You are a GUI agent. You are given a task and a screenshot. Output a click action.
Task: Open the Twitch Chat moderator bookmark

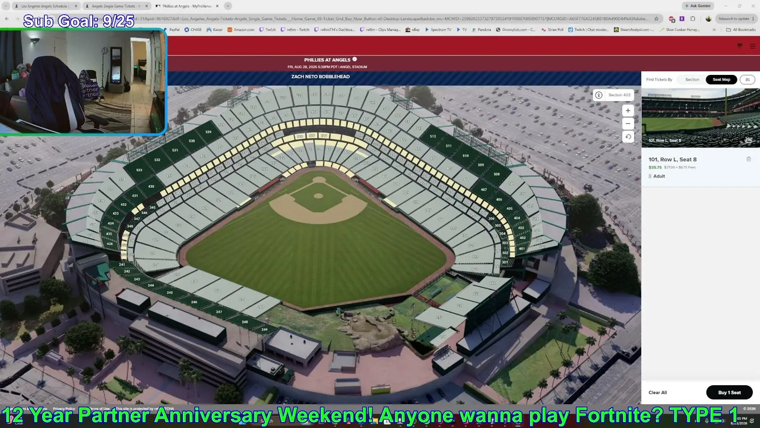(x=589, y=30)
